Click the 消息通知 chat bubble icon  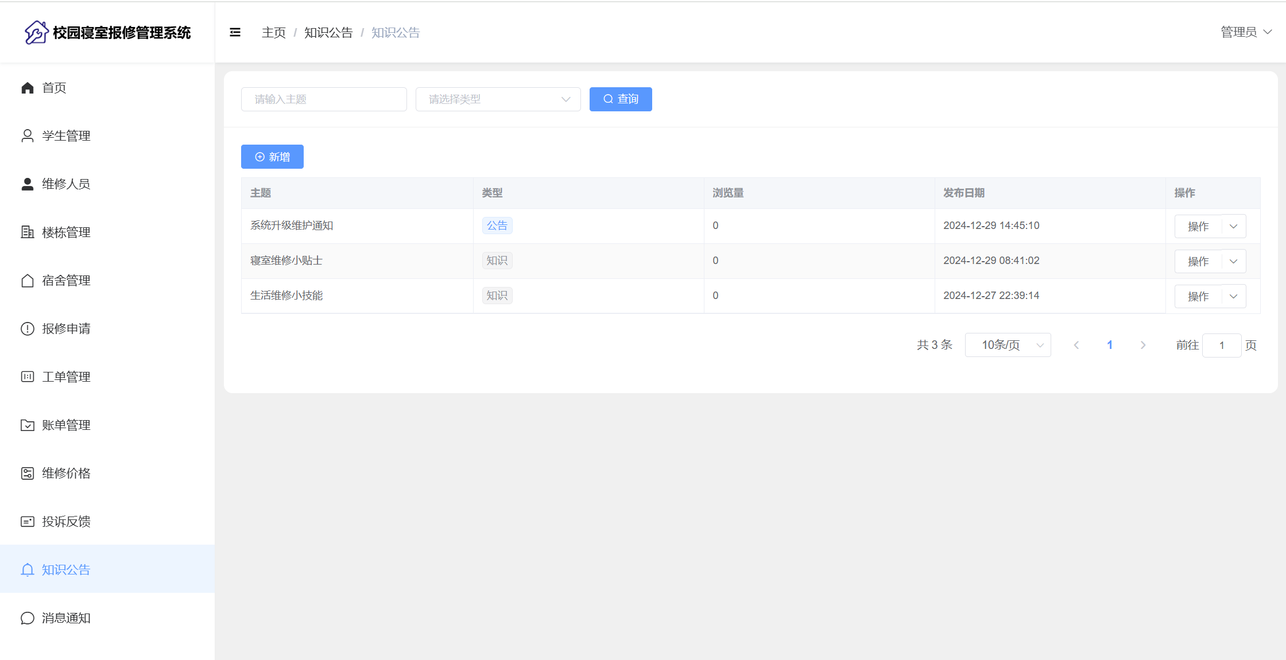[x=28, y=618]
